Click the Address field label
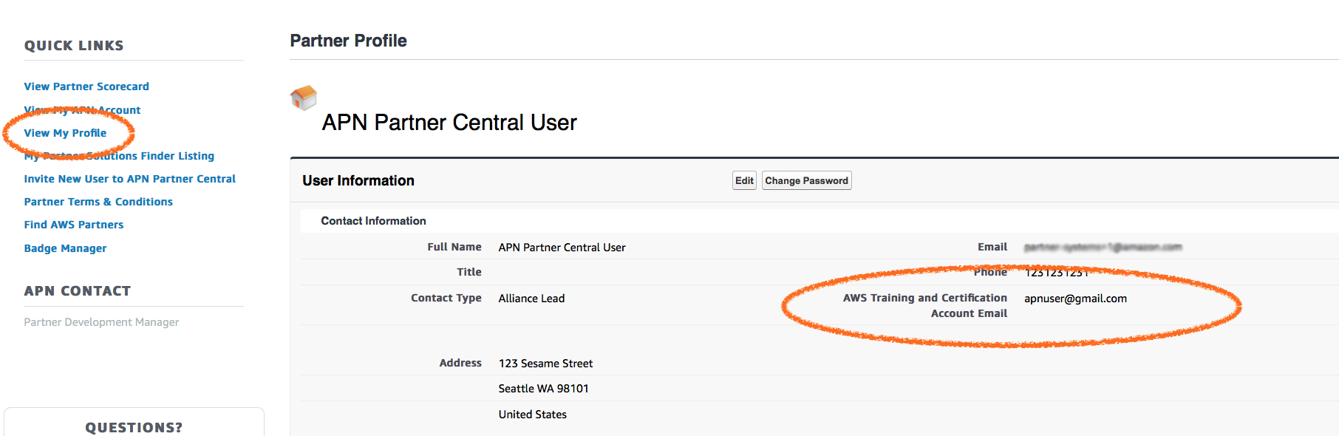This screenshot has width=1339, height=436. [460, 363]
